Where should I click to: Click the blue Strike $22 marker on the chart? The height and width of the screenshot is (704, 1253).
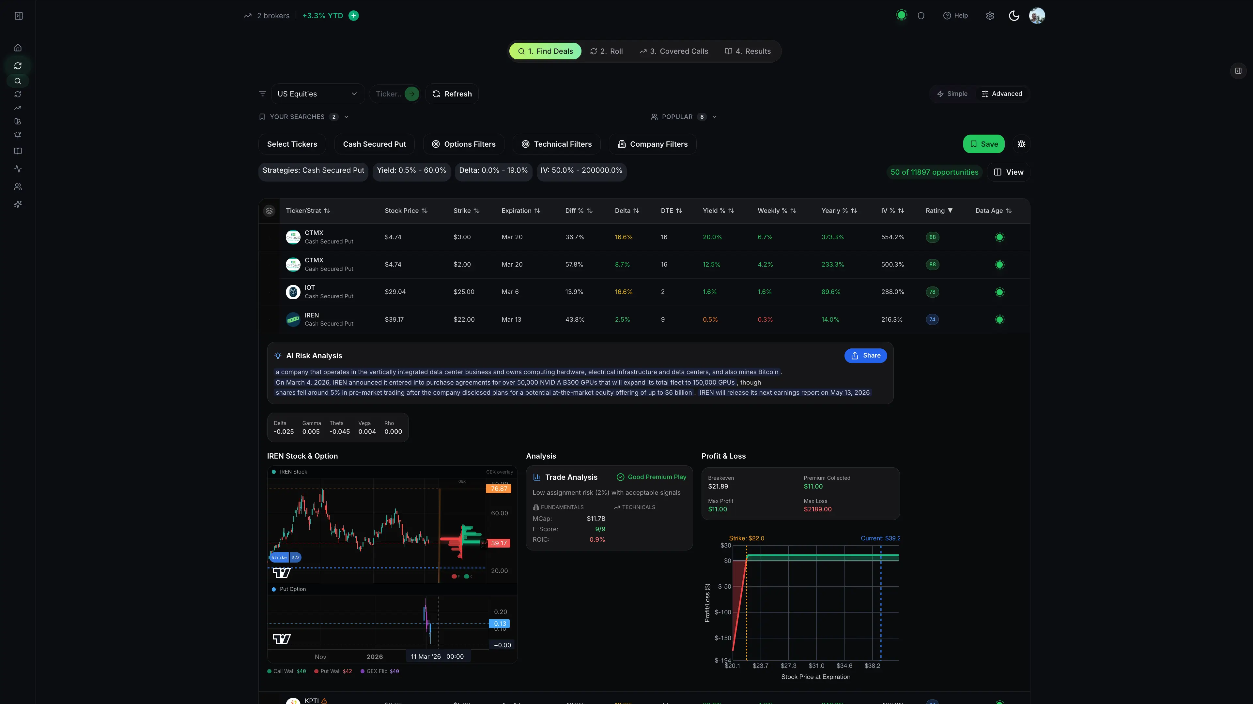click(x=286, y=557)
